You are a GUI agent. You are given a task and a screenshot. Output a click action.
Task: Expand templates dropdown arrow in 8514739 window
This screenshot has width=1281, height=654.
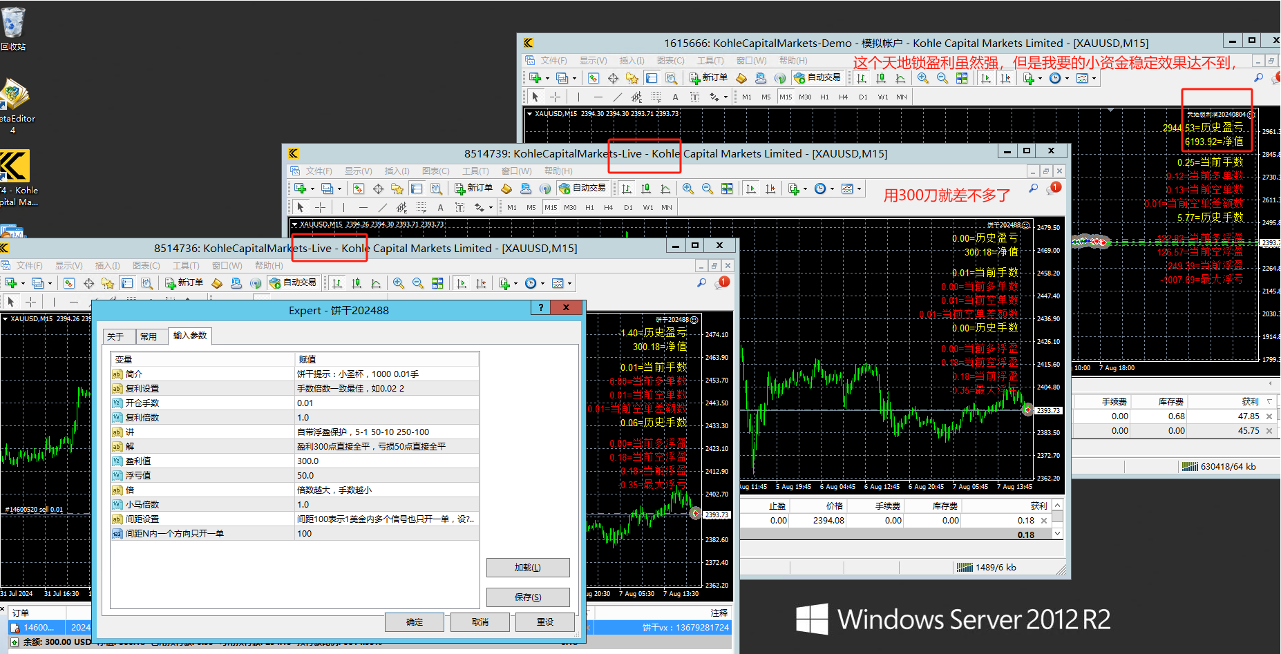coord(860,189)
